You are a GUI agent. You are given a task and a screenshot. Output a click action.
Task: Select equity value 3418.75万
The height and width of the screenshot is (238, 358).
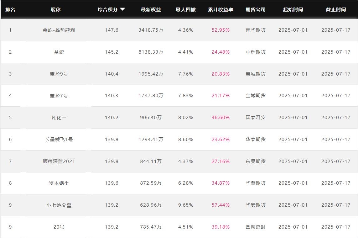(151, 30)
